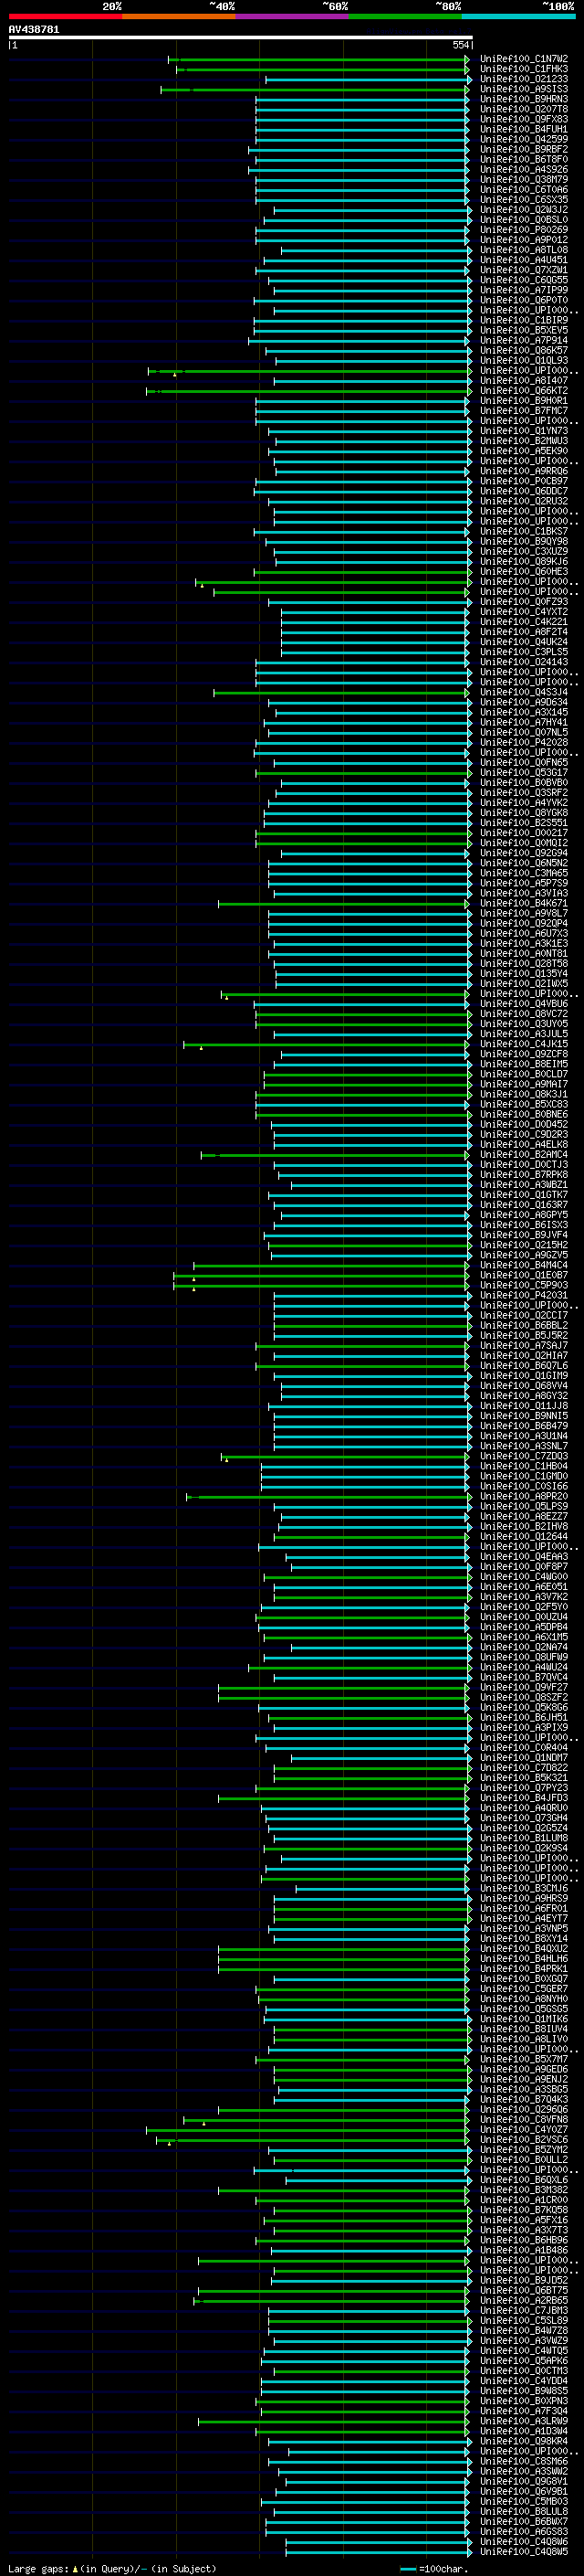Select the UniRef100_Q5LPS9 label
The height and width of the screenshot is (2576, 584).
pyautogui.click(x=523, y=1506)
